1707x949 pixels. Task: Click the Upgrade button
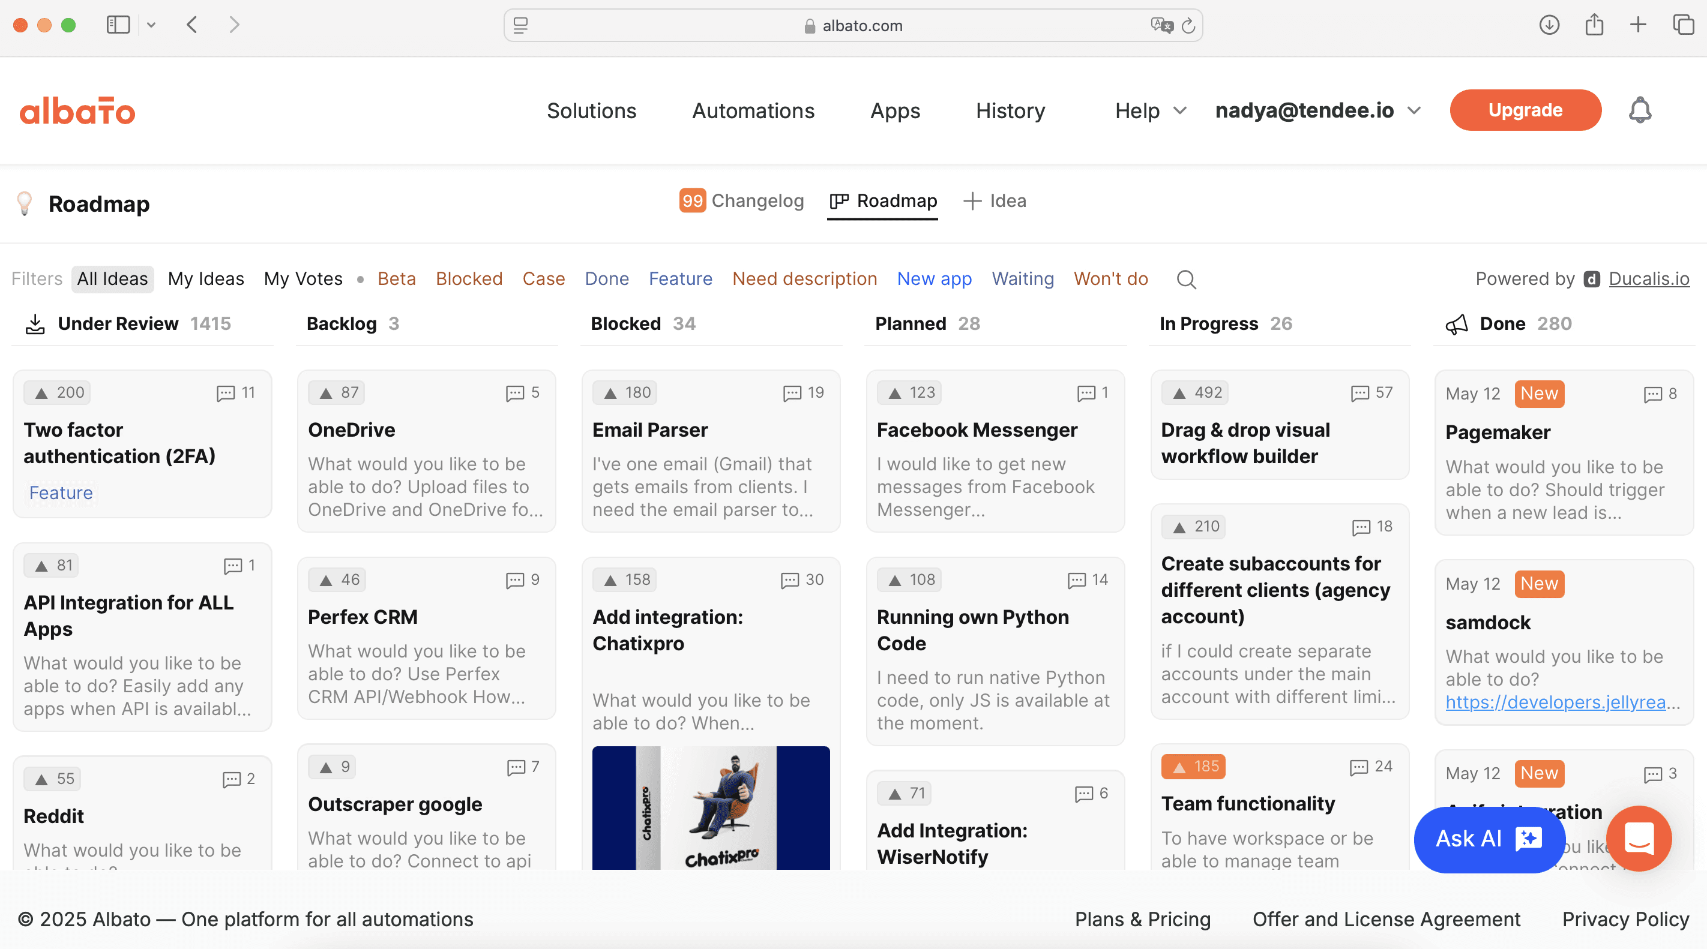coord(1525,110)
